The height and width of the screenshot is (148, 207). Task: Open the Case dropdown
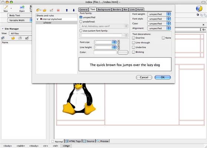tap(159, 24)
